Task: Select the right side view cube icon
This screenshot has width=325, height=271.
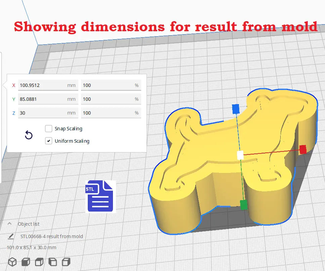Action: click(66, 262)
